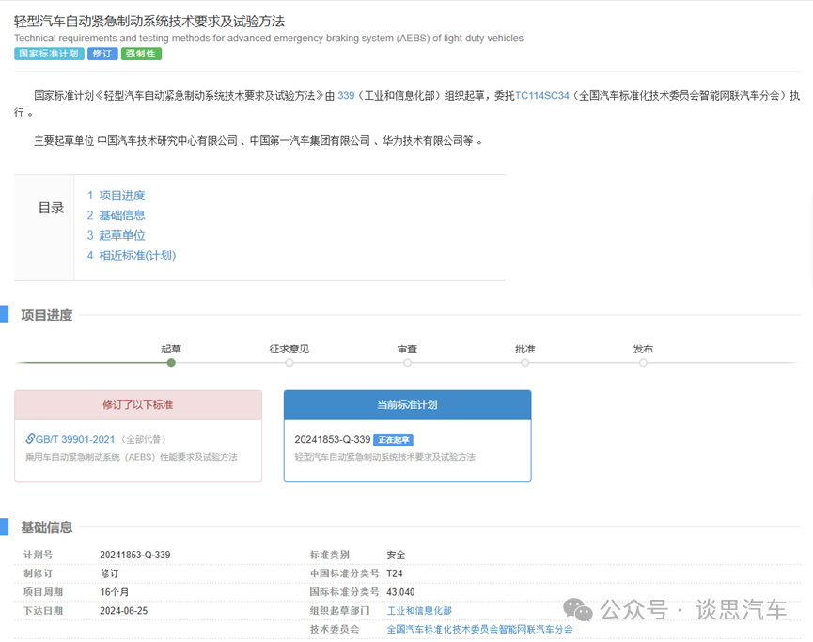Click the chain link icon before GB/T 39901-2021
This screenshot has height=642, width=813.
point(31,438)
